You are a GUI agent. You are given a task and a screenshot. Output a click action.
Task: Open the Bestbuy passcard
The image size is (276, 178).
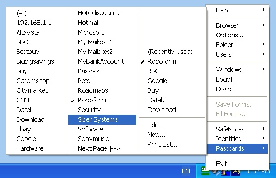tap(37, 52)
